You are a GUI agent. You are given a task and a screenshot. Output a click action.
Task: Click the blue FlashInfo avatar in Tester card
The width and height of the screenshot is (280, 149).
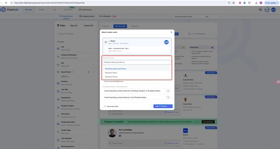click(x=166, y=42)
